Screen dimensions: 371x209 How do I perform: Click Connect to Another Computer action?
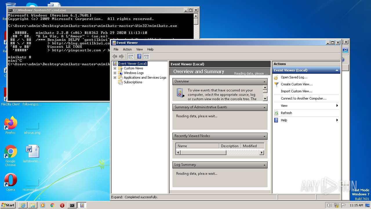point(303,98)
